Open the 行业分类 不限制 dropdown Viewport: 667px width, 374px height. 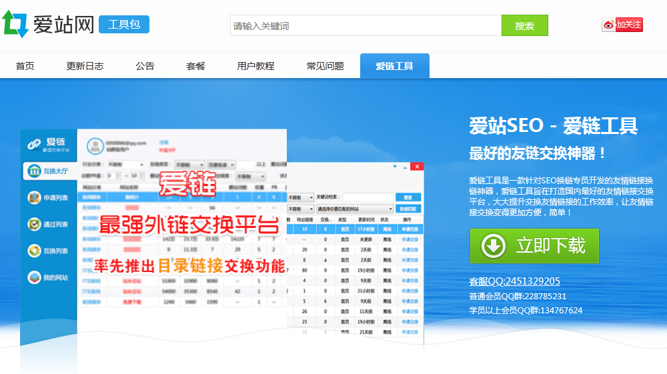[x=125, y=165]
